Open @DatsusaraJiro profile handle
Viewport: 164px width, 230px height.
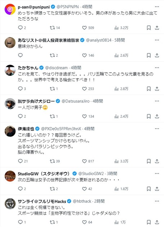pos(76,101)
